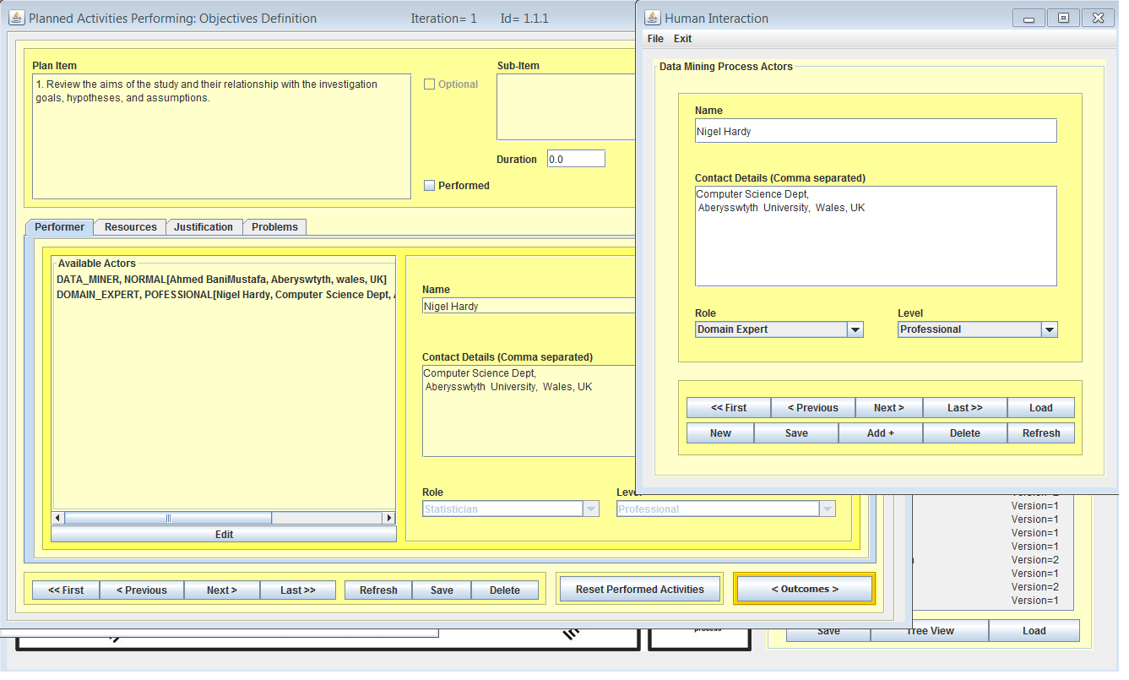Click the Java icon in Human Interaction title bar
The width and height of the screenshot is (1129, 680).
[x=653, y=18]
